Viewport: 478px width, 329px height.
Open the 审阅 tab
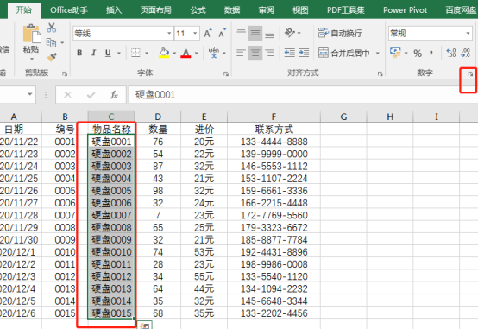tap(267, 10)
